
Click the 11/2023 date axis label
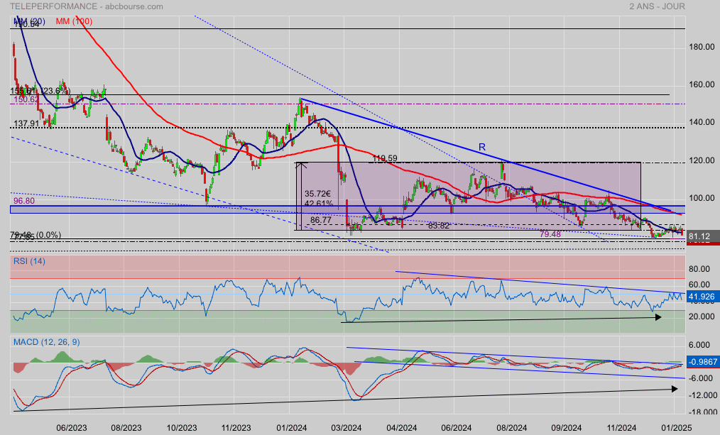coord(236,428)
